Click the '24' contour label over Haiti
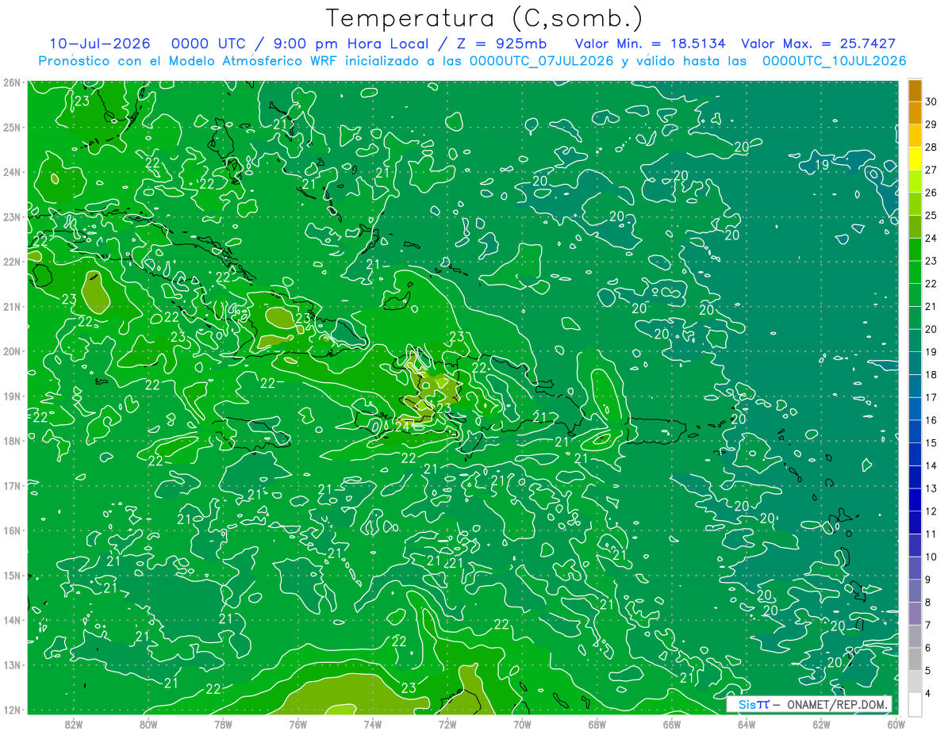 402,427
